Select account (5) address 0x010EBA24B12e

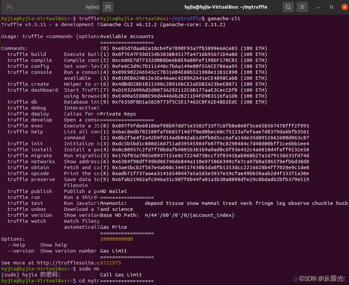pyautogui.click(x=175, y=78)
